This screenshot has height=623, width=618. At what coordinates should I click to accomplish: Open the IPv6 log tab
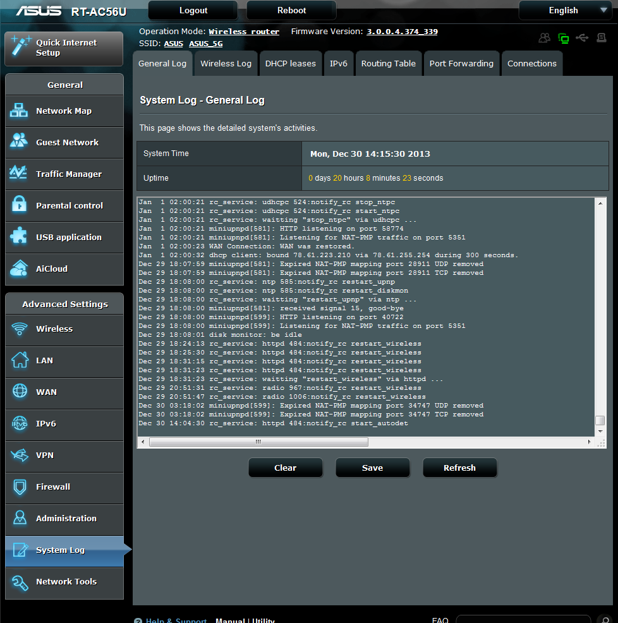(x=339, y=64)
